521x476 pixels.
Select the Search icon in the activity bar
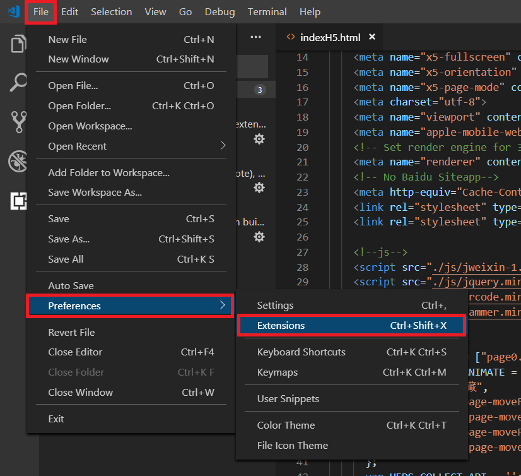[18, 83]
